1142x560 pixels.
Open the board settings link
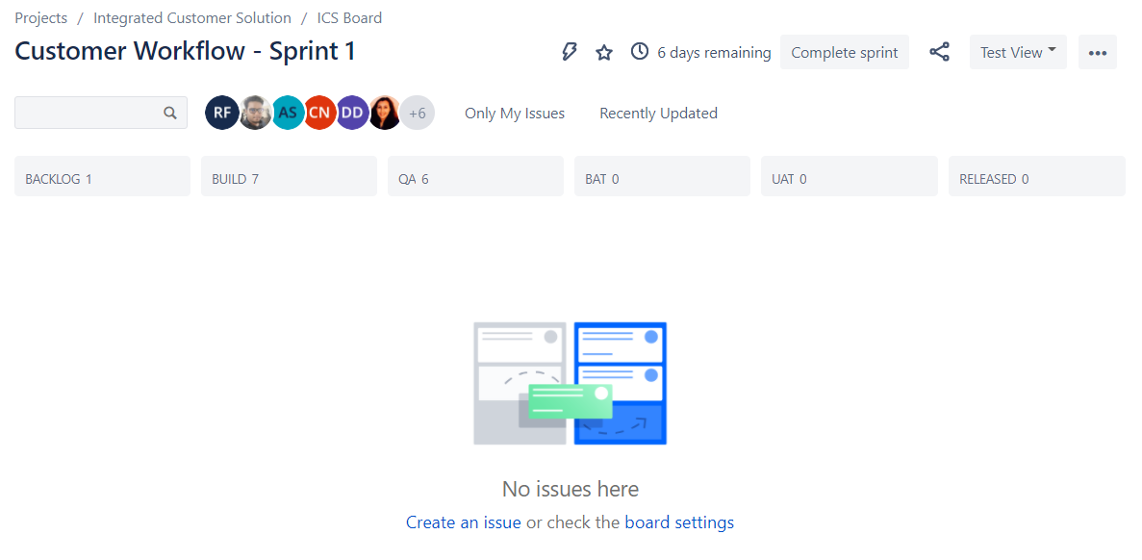pyautogui.click(x=679, y=522)
